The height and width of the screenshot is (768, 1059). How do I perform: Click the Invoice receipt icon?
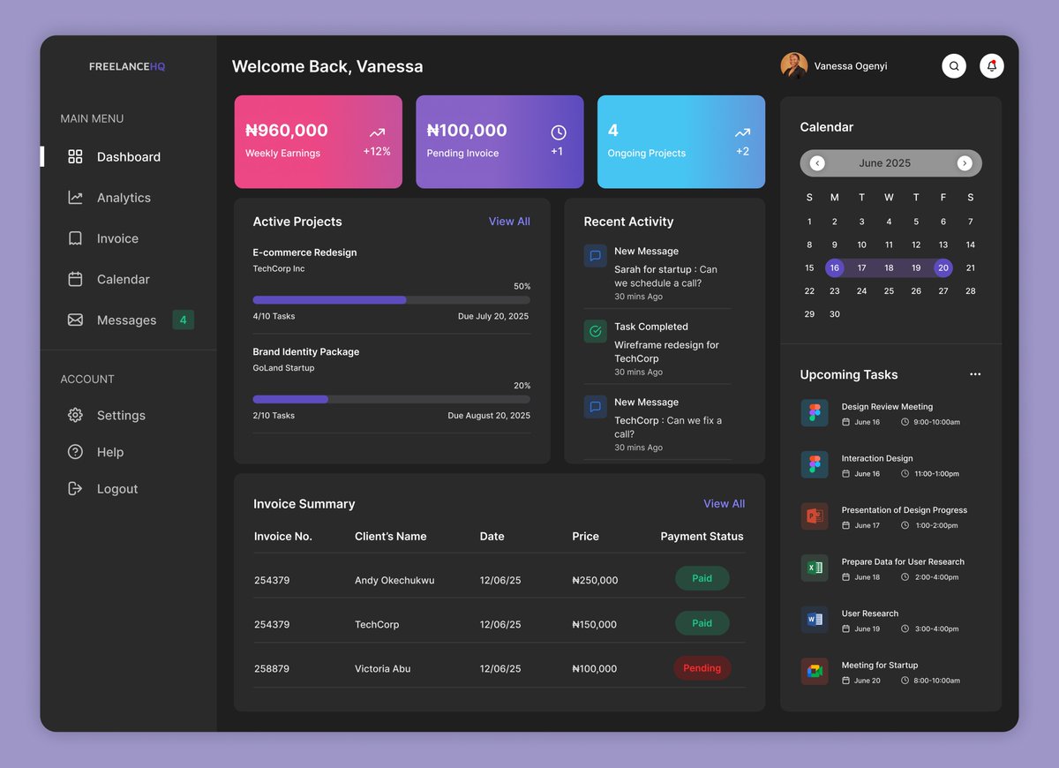click(x=75, y=238)
